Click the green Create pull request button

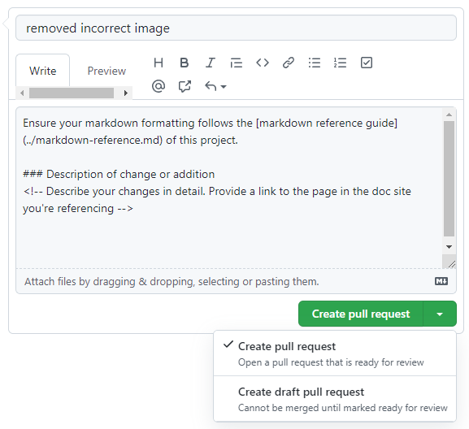coord(361,314)
